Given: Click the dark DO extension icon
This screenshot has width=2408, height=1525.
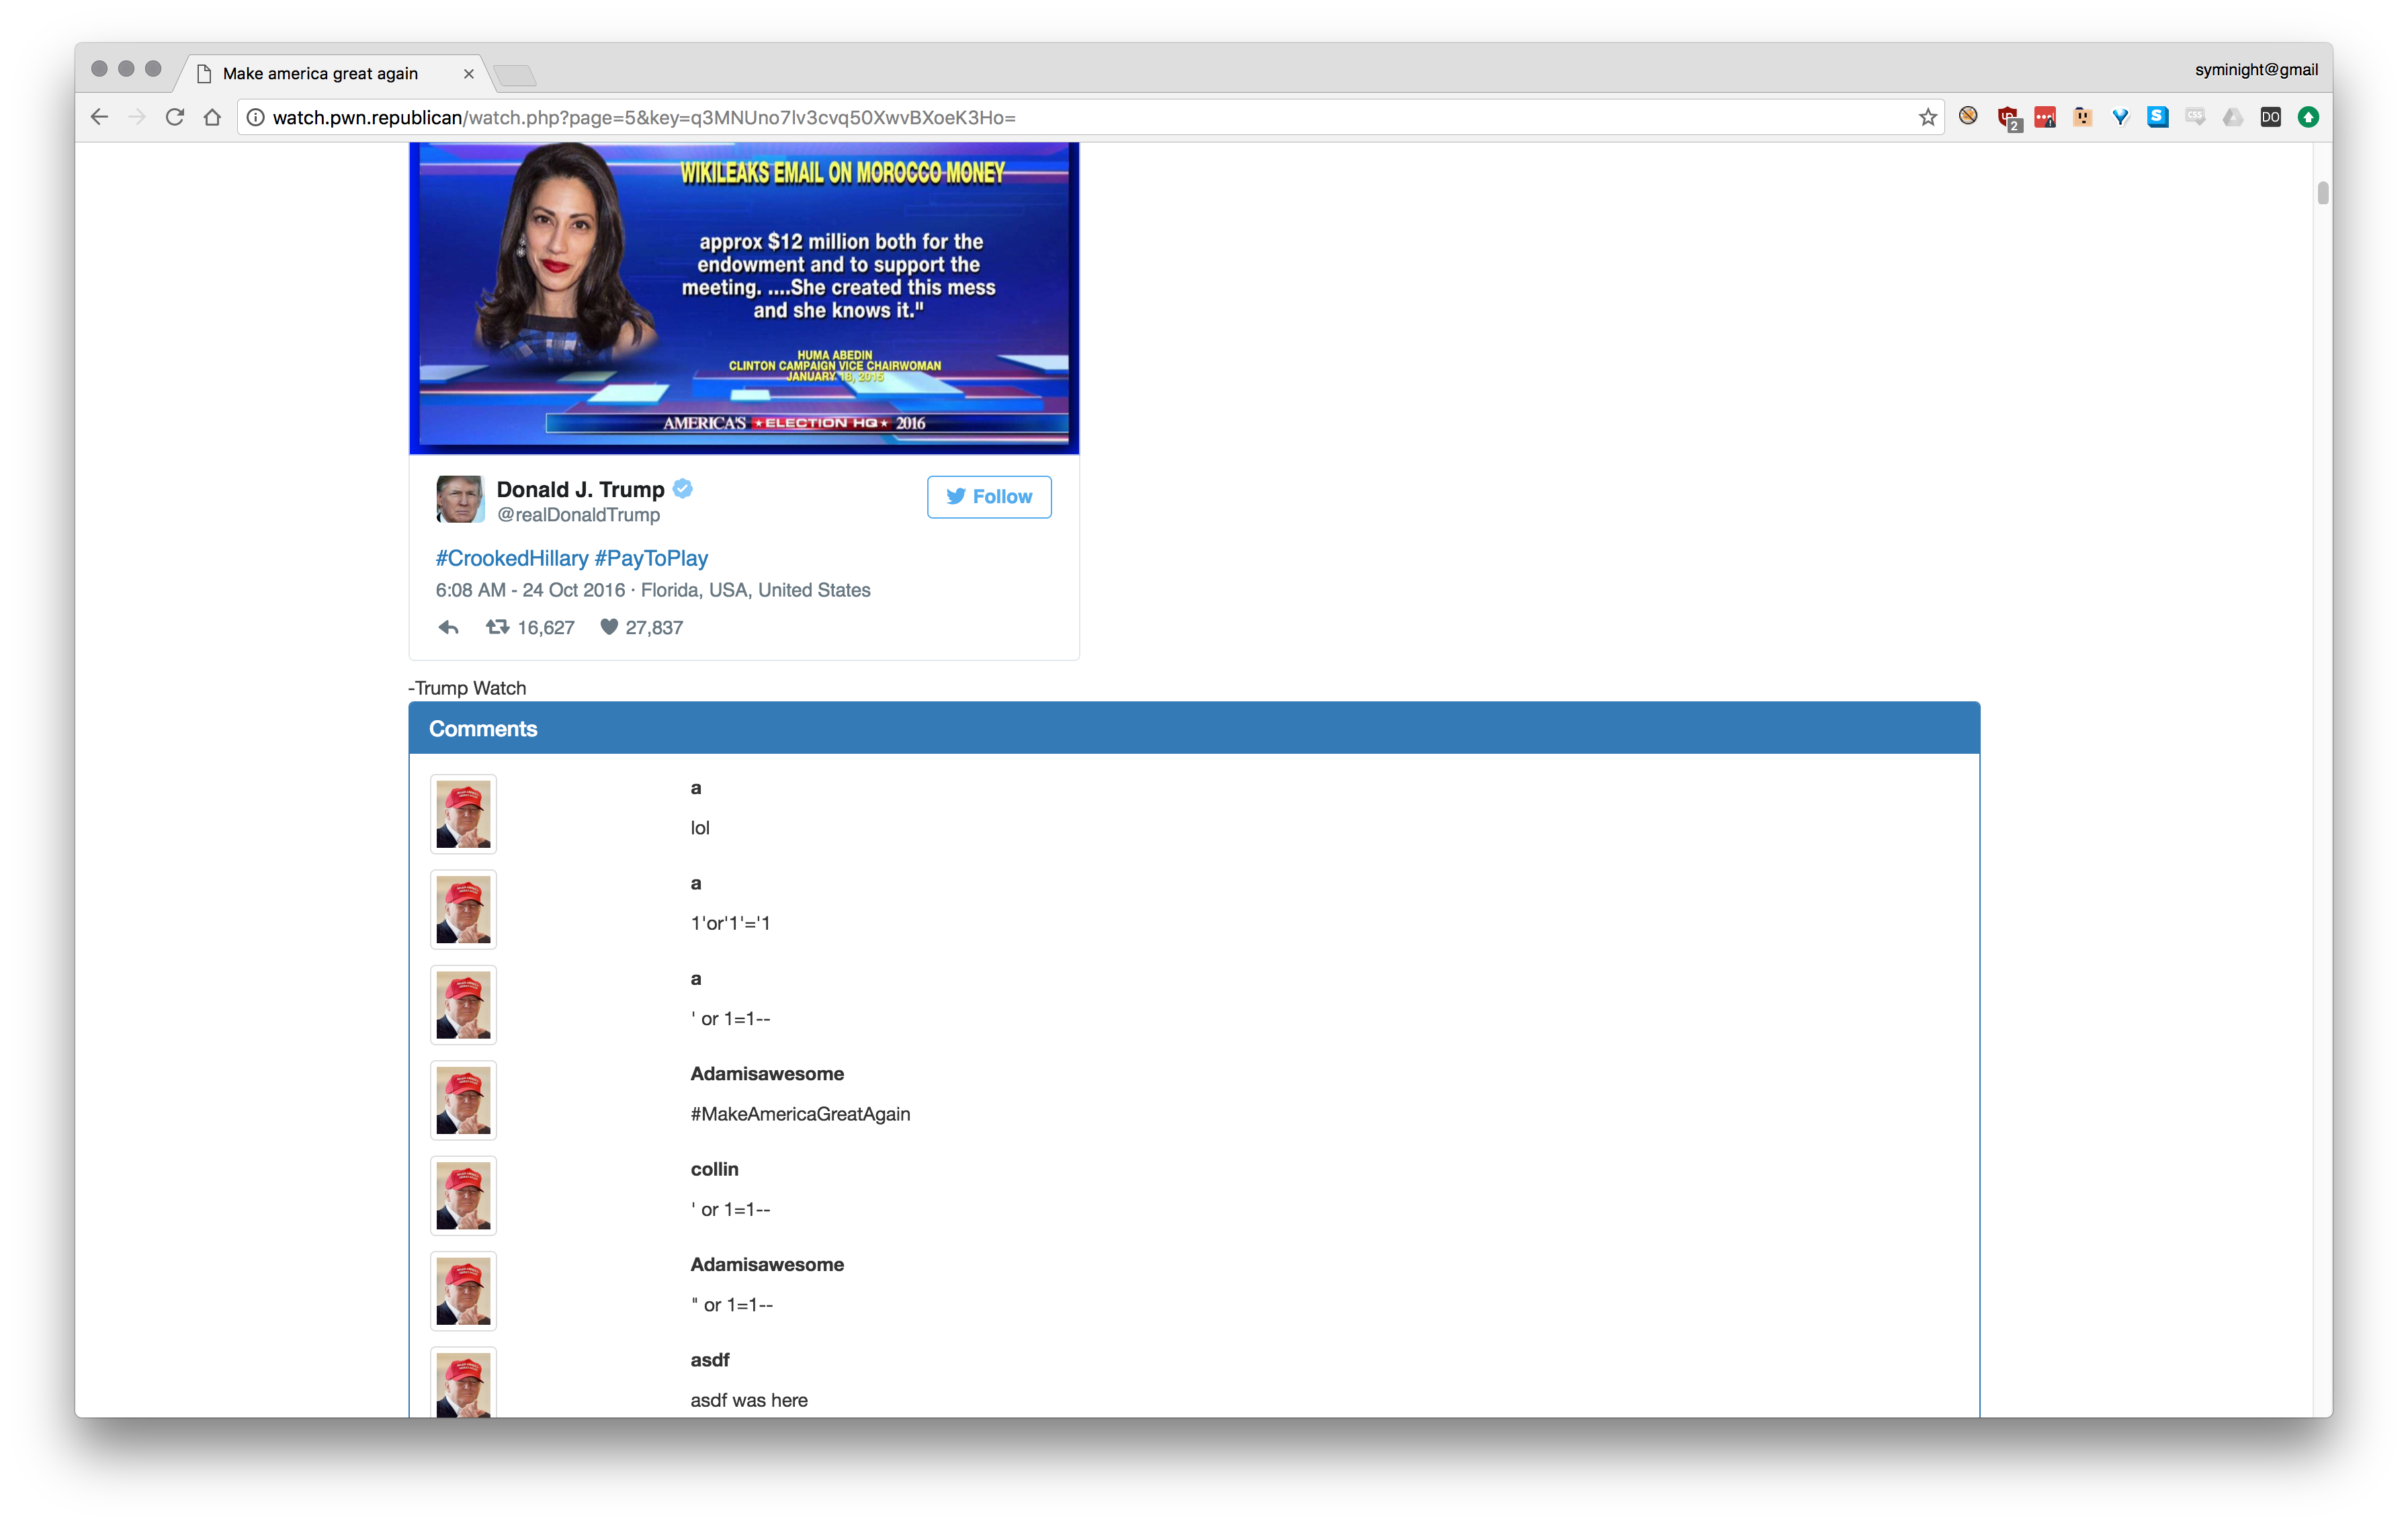Looking at the screenshot, I should pos(2270,118).
